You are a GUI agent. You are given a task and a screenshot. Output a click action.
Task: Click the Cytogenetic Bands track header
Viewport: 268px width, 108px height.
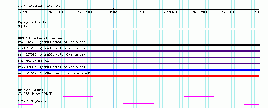36,22
